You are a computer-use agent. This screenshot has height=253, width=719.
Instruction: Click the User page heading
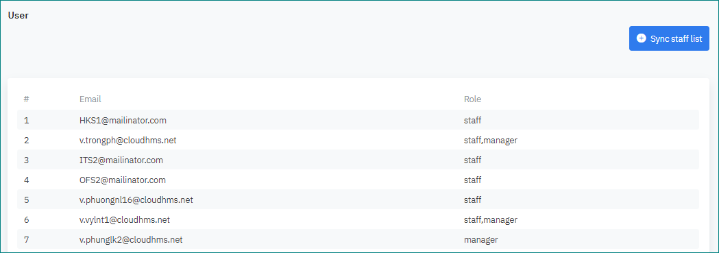pos(19,15)
